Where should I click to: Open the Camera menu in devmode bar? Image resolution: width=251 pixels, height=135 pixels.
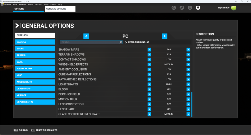point(53,5)
